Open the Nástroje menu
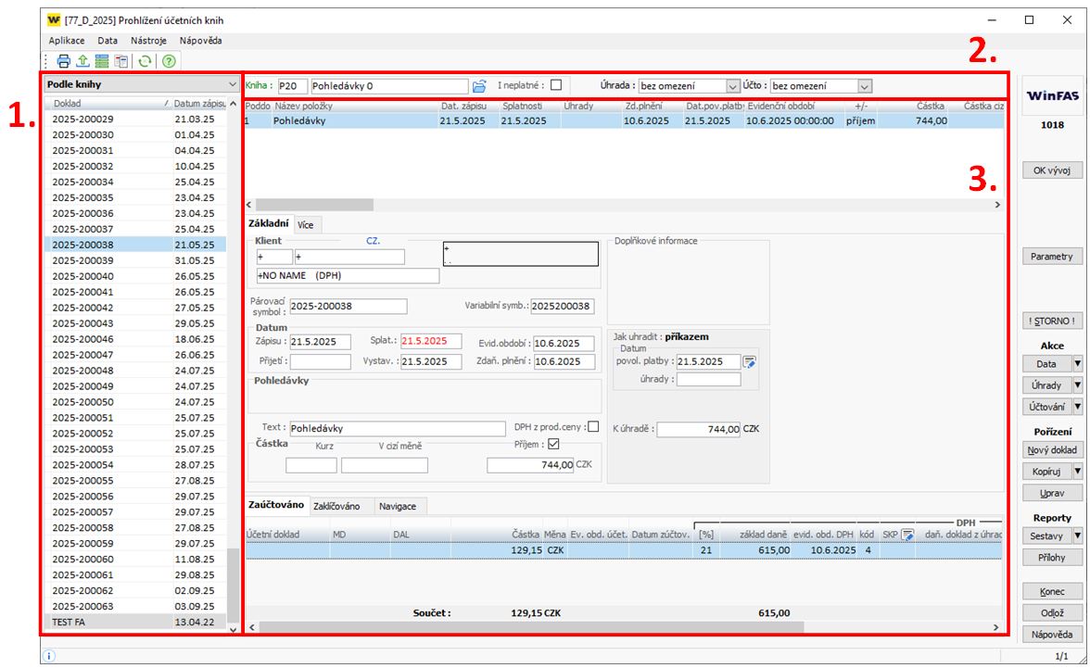This screenshot has height=668, width=1090. (x=148, y=41)
